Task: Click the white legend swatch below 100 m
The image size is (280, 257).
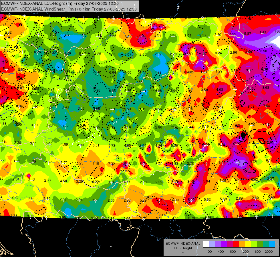Action: pyautogui.click(x=206, y=244)
